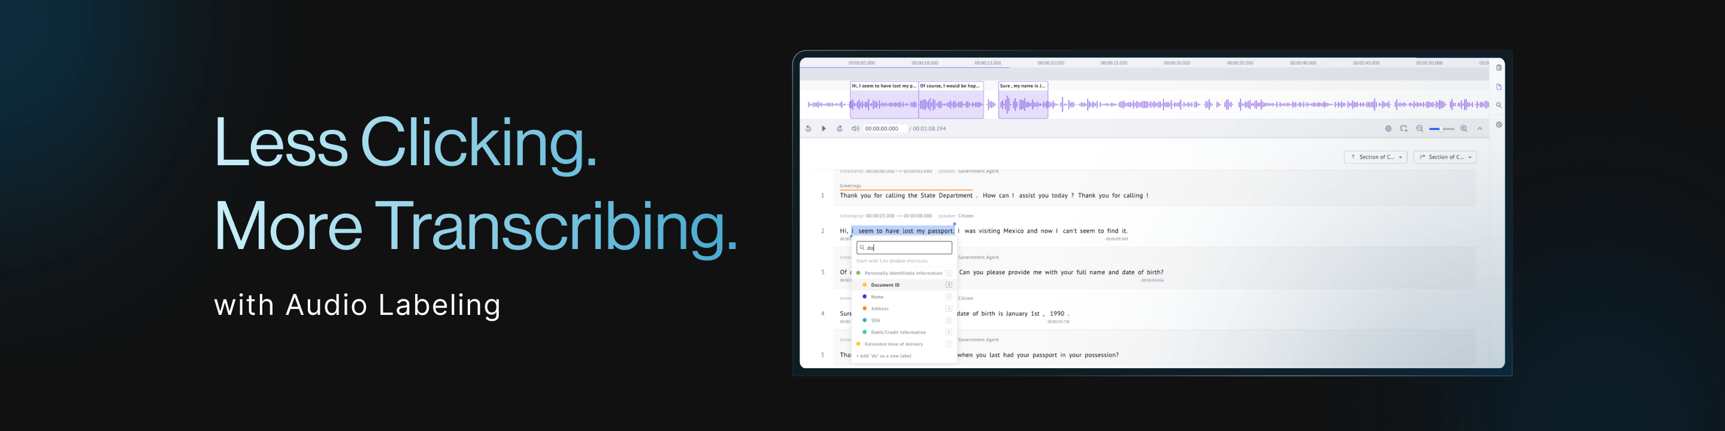Open settings gear in right sidebar
Screen dimensions: 1725x431
tap(1499, 125)
